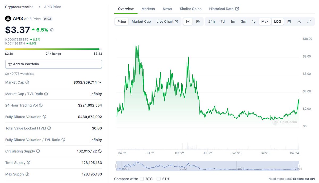Click the download chart data icon
Screen dimensions: 319x183
pyautogui.click(x=299, y=22)
